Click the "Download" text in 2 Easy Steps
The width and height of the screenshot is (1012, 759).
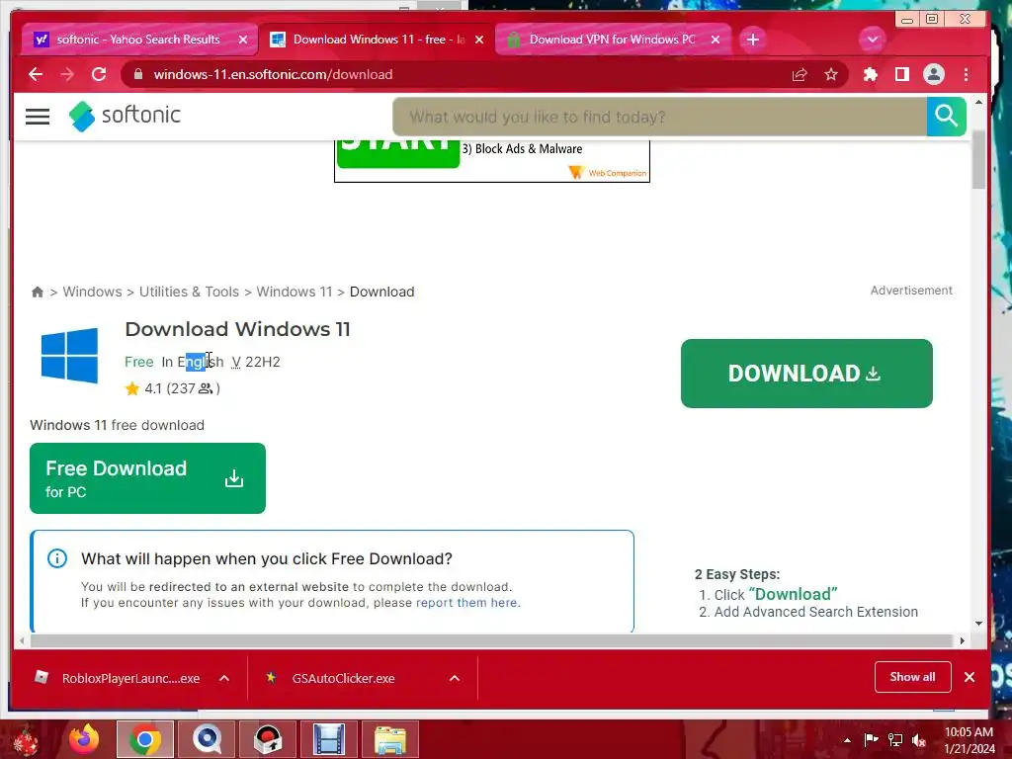793,594
